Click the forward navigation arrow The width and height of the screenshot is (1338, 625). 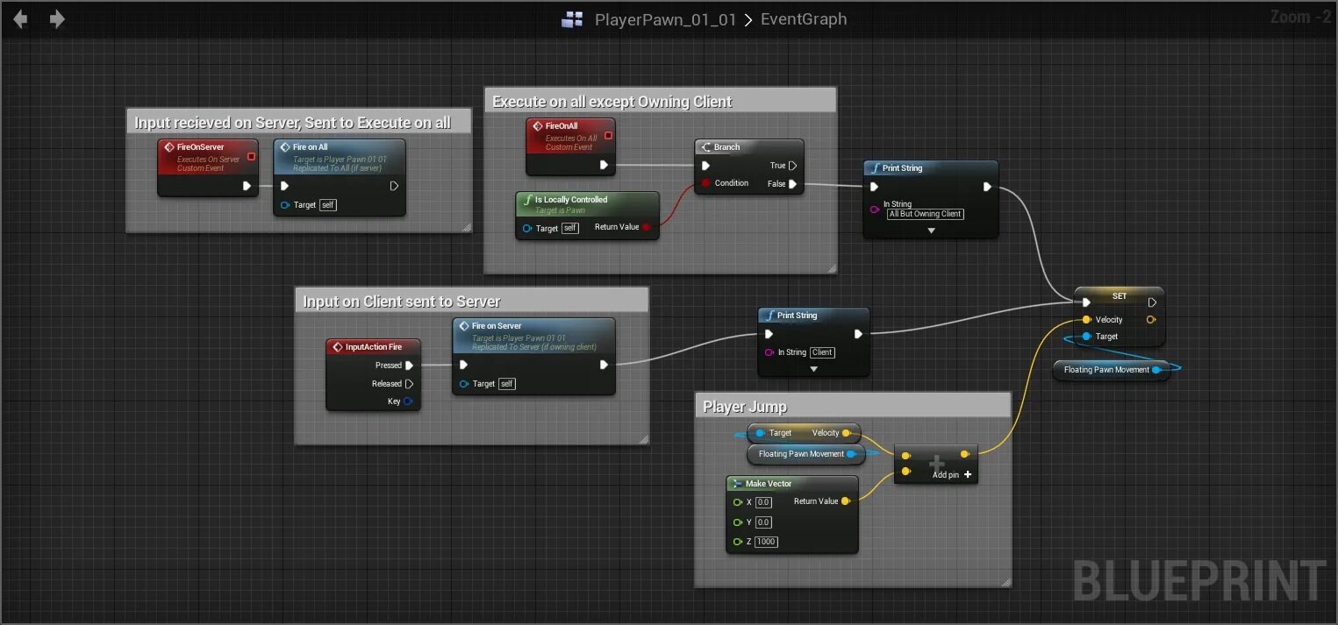57,18
